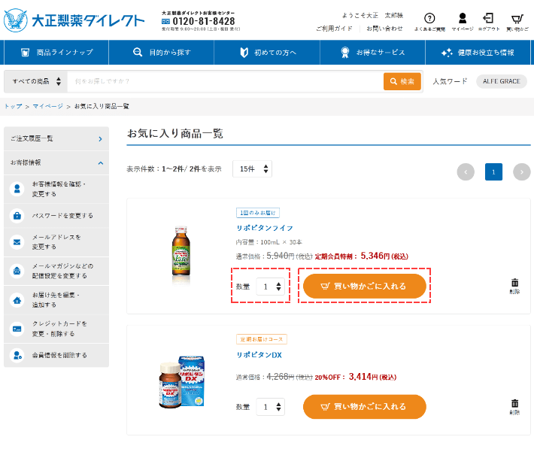Screen dimensions: 534x452
Task: Click the 大正製薬ダイレクト site title
Action: 88,21
